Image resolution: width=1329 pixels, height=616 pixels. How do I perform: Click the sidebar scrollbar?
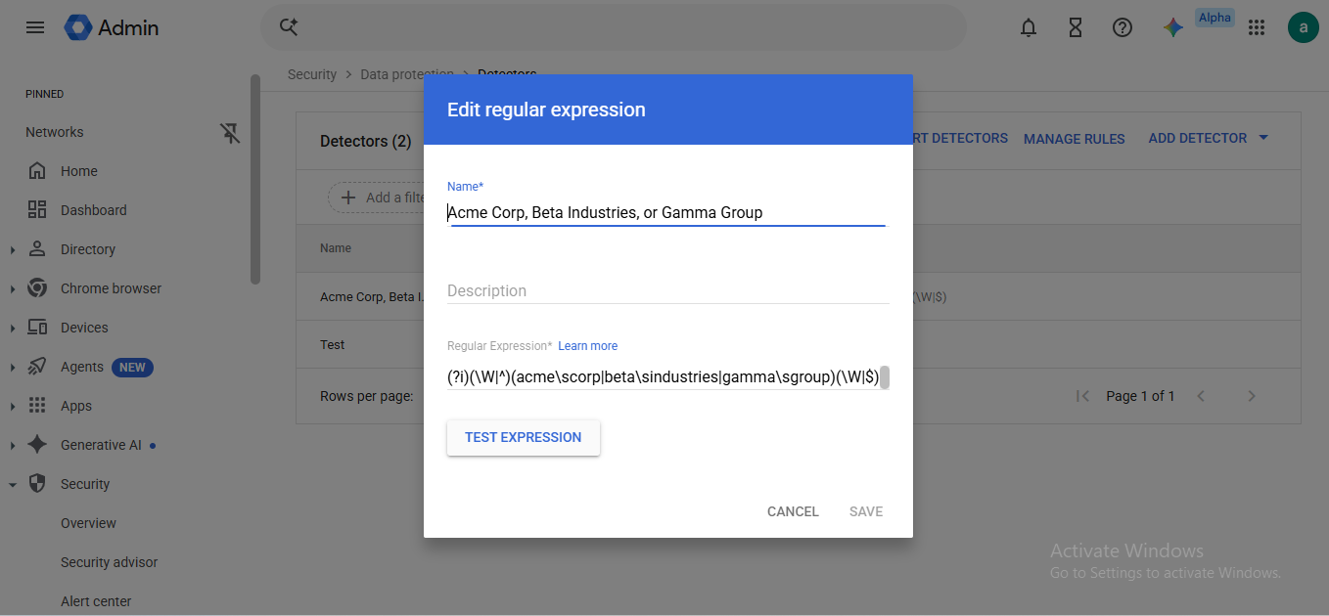255,179
